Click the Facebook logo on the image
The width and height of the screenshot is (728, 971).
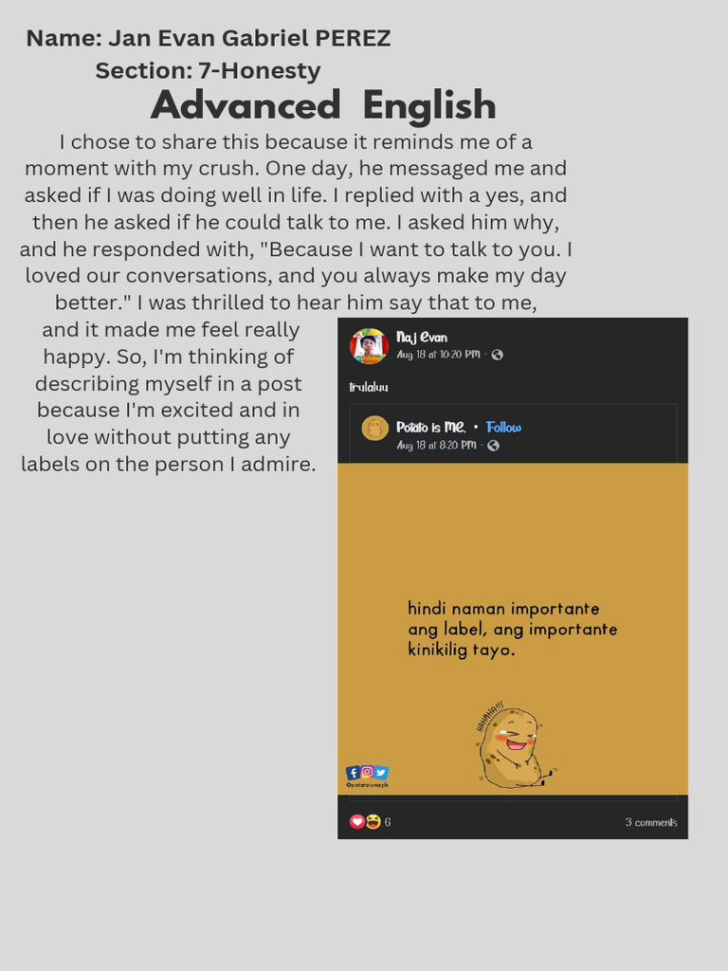[353, 772]
